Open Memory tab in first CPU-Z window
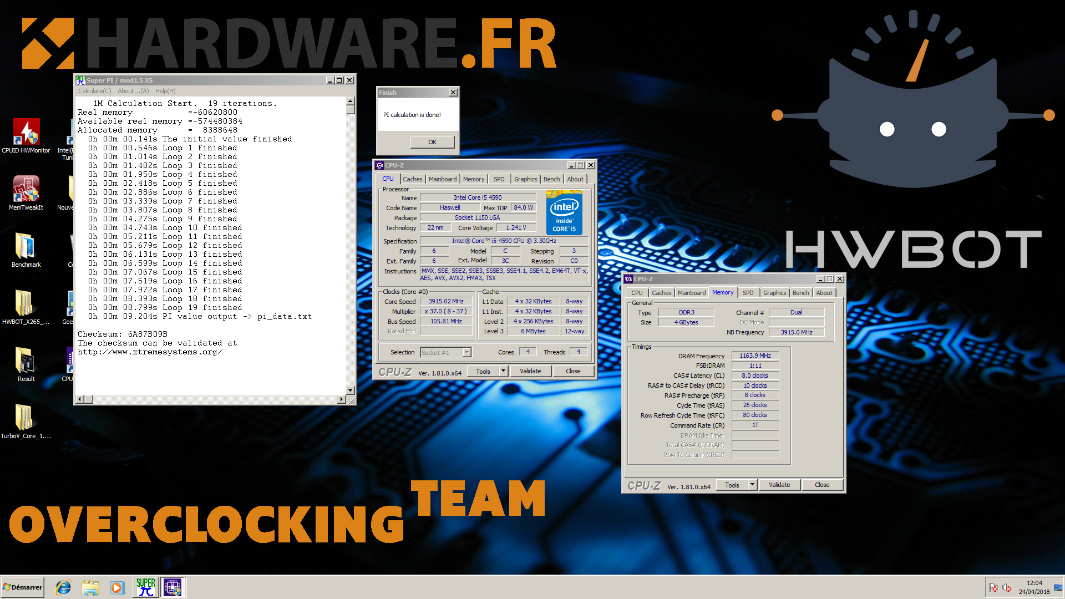 point(474,179)
